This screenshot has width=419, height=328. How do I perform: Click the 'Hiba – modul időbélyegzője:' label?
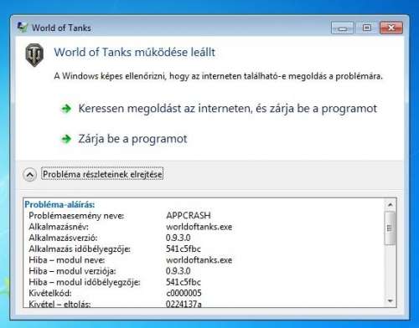(85, 282)
